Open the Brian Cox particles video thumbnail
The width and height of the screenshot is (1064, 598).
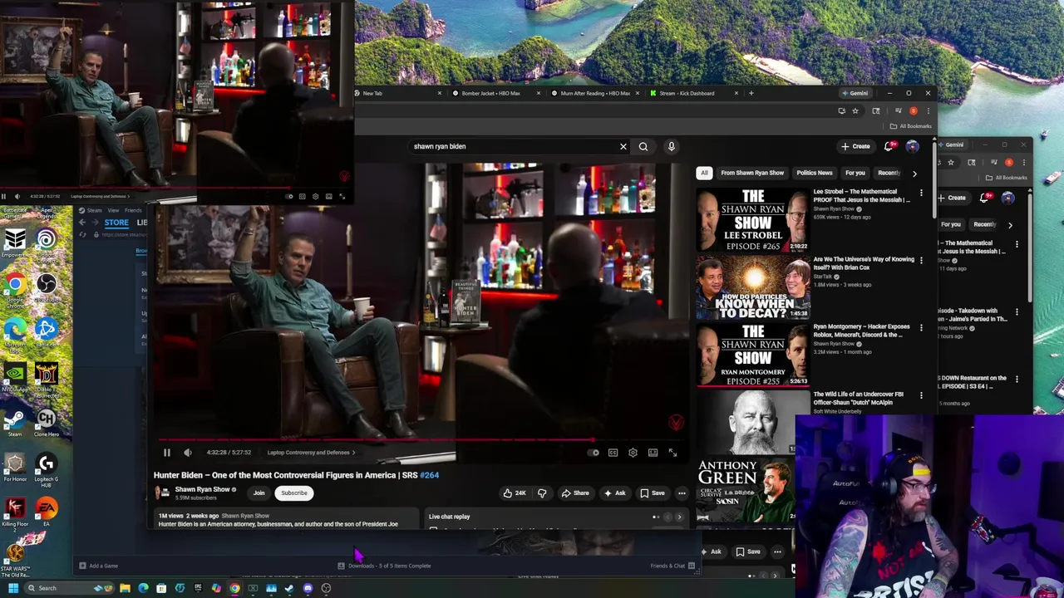coord(753,287)
